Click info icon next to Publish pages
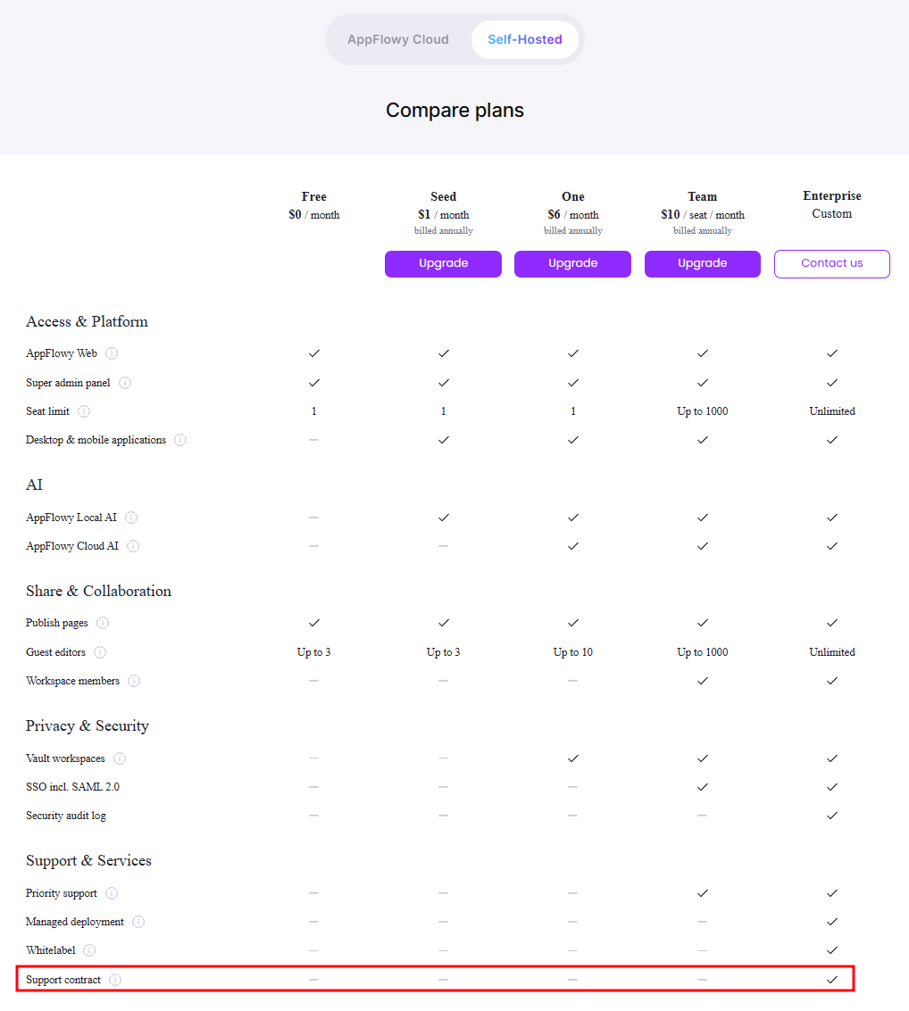Viewport: 909px width, 1011px height. pos(103,623)
